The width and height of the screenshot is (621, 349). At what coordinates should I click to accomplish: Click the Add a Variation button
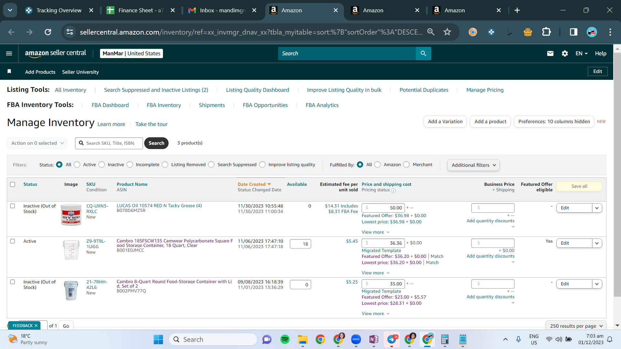pyautogui.click(x=445, y=122)
